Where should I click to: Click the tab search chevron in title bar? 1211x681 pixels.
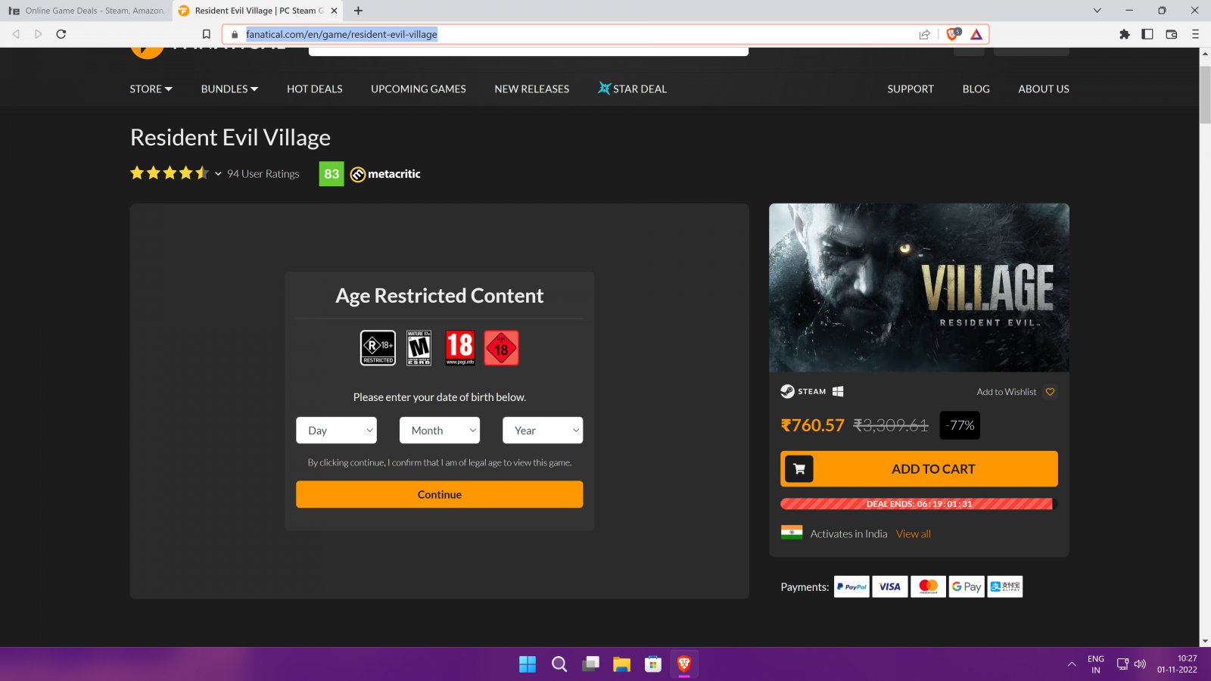[x=1097, y=11]
